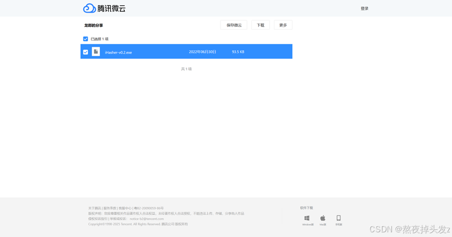Click the '龙郎的分享' share title
Image resolution: width=452 pixels, height=237 pixels.
pos(94,26)
